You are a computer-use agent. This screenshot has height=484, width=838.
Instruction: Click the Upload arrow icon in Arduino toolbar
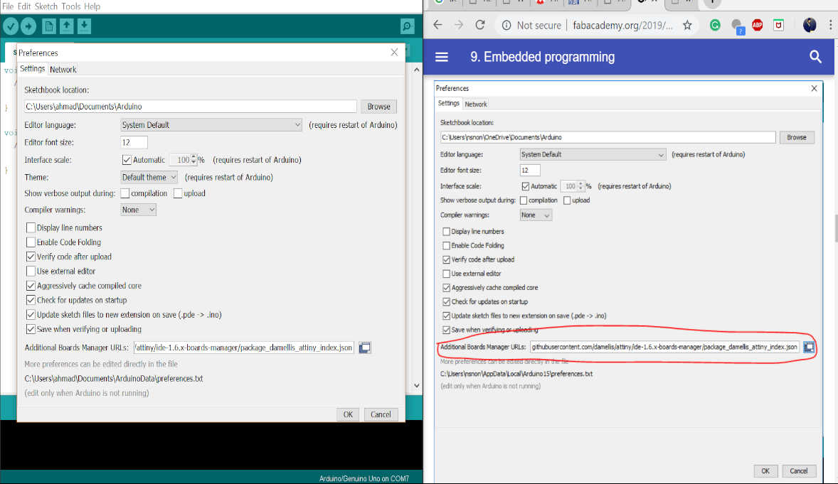pos(28,26)
